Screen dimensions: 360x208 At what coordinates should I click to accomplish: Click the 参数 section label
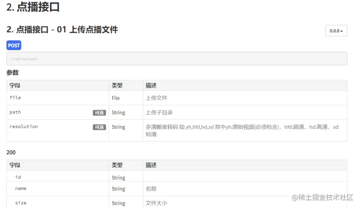pyautogui.click(x=12, y=73)
